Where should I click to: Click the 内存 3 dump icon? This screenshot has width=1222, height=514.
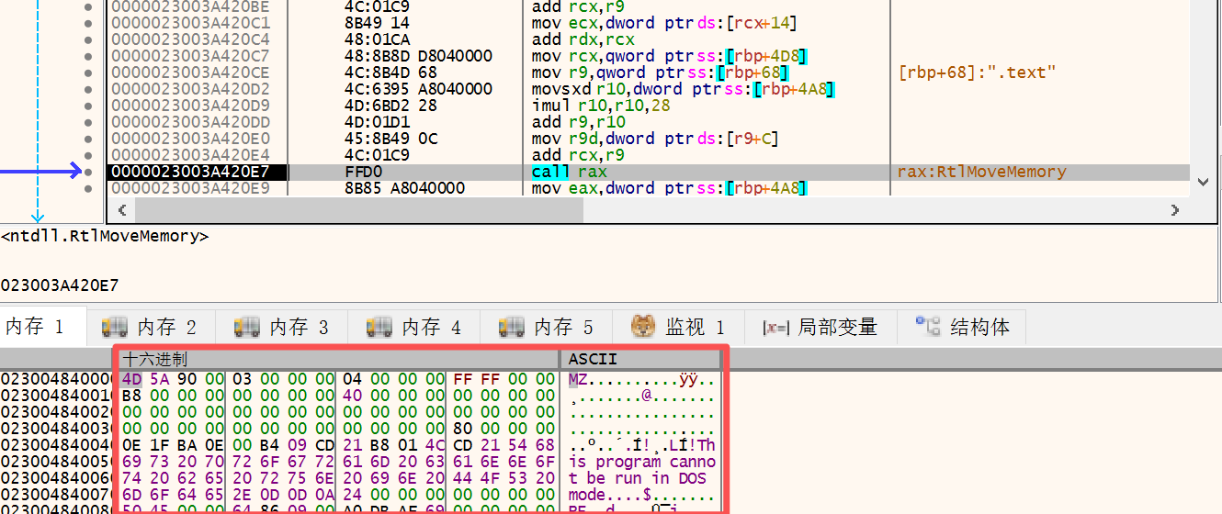click(x=247, y=327)
